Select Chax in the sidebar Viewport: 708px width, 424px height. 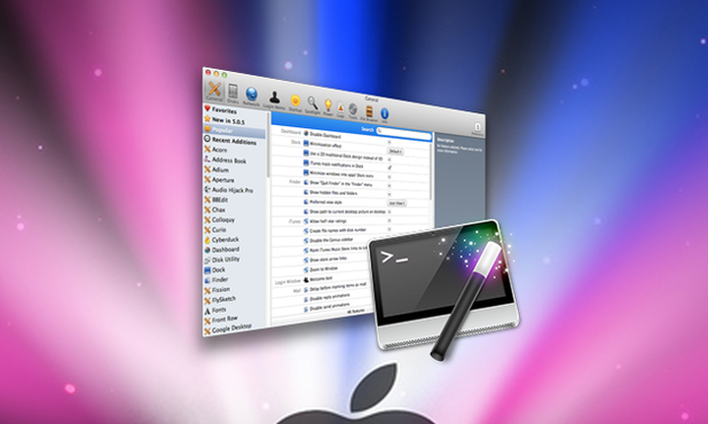click(x=214, y=210)
